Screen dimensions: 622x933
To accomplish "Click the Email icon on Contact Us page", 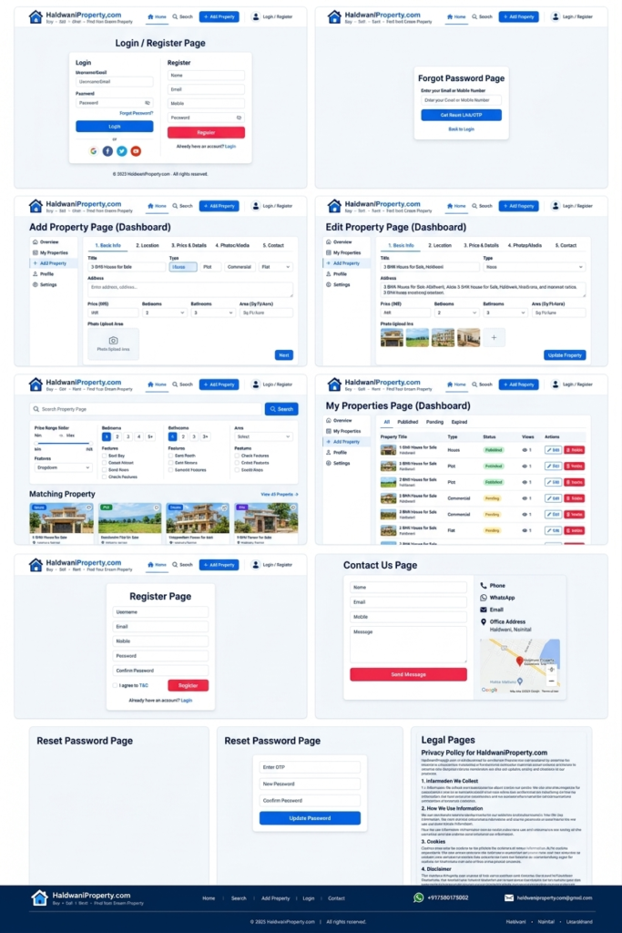I will click(x=484, y=610).
